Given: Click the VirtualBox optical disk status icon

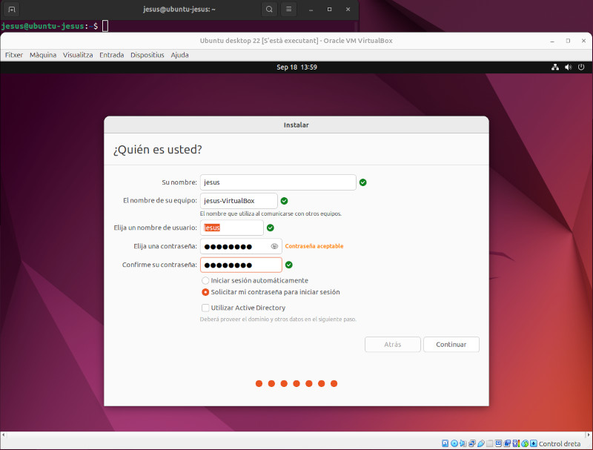Looking at the screenshot, I should point(454,443).
